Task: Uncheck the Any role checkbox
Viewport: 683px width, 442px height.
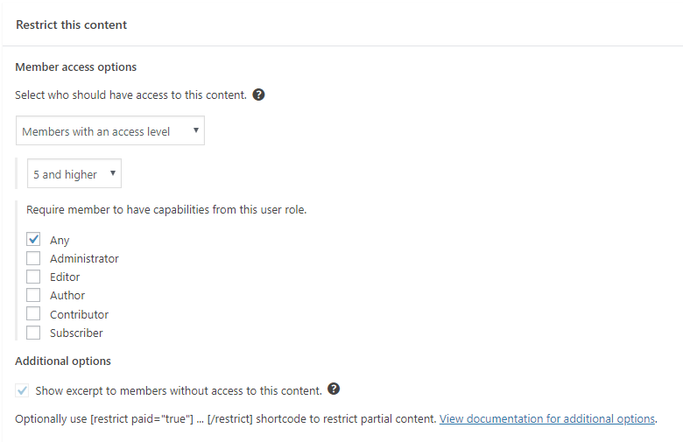Action: [33, 240]
